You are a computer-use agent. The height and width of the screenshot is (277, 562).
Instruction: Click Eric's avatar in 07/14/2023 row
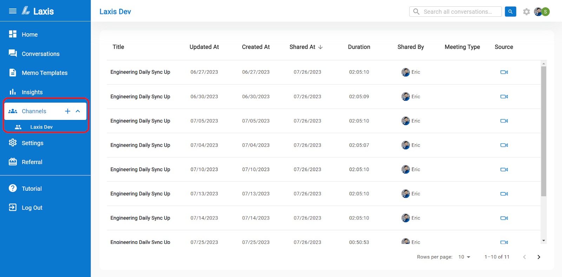pos(406,218)
